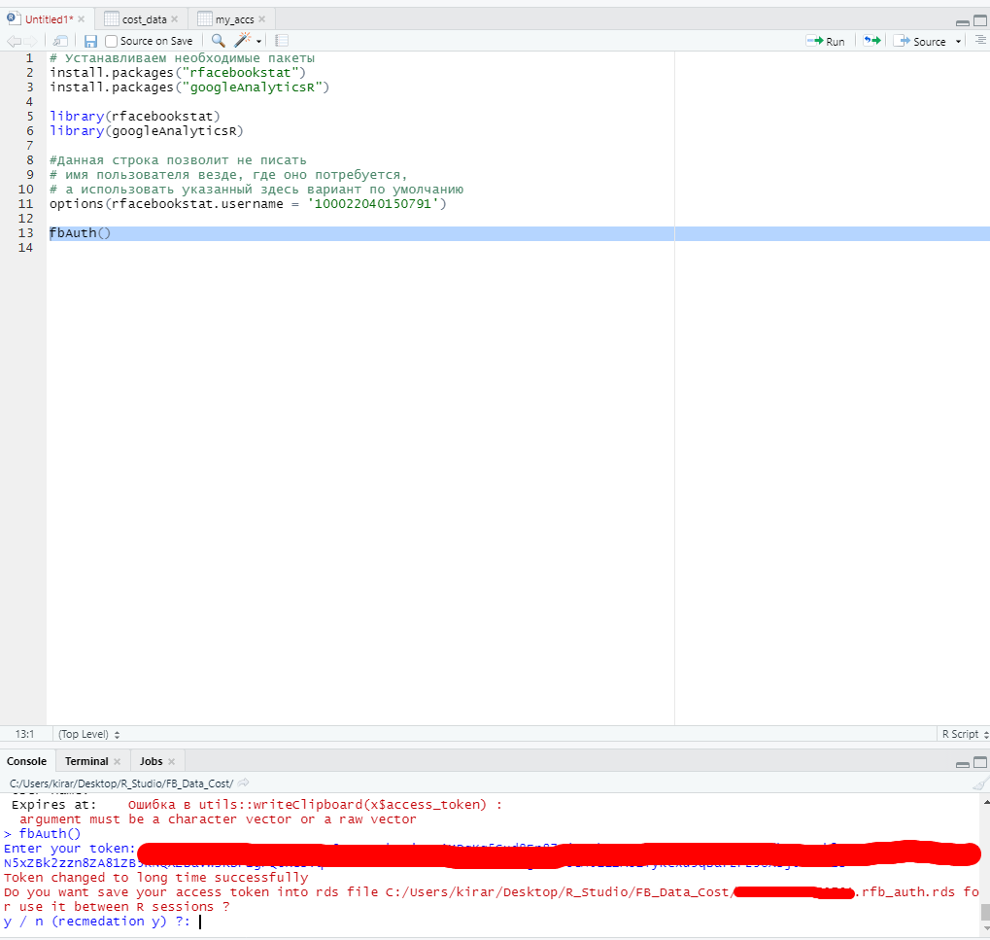990x940 pixels.
Task: Click the show in new window icon
Action: click(x=60, y=41)
